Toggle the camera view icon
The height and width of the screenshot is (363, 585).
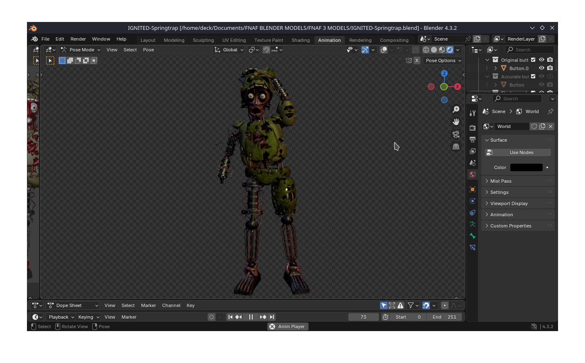coord(456,134)
